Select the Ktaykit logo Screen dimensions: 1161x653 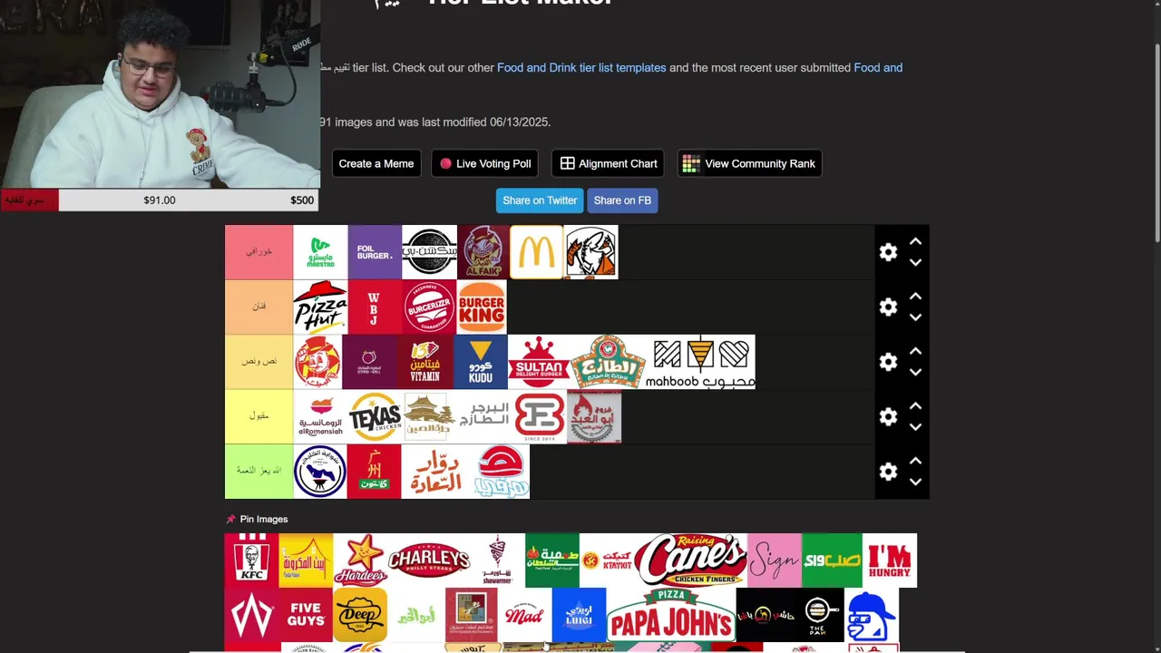coord(607,560)
